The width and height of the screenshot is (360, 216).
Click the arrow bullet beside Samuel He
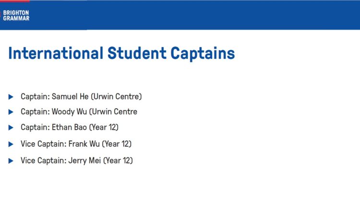(x=11, y=97)
